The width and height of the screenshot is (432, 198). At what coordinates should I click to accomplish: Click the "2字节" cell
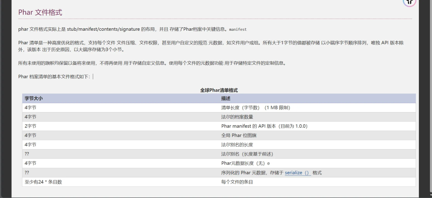point(30,126)
